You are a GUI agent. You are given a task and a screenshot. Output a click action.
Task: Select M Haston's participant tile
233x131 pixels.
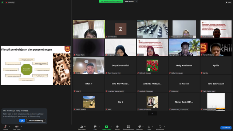(184, 84)
